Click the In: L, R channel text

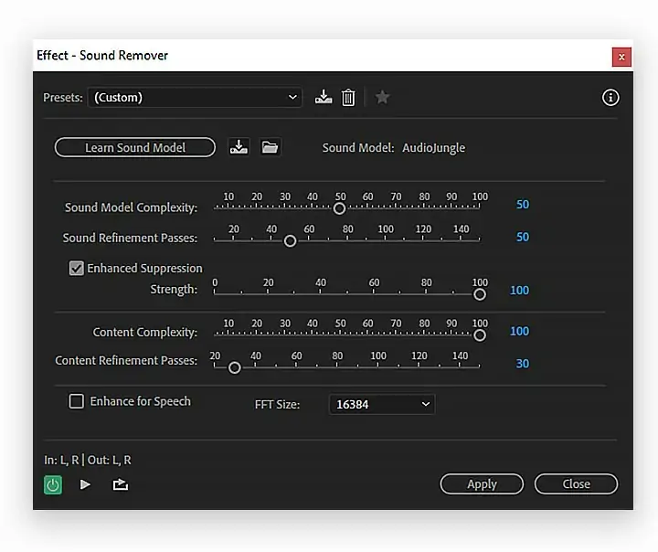point(61,460)
